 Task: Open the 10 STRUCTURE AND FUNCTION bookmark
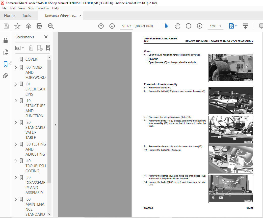tap(35, 108)
